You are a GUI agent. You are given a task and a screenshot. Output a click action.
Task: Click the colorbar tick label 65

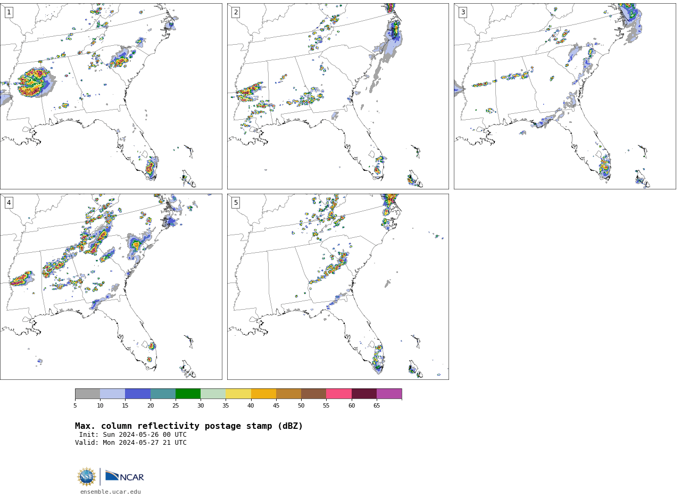tap(377, 405)
